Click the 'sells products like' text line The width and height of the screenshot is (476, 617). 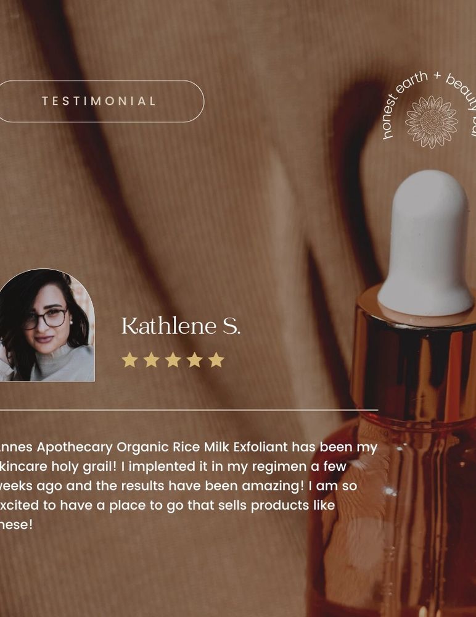[x=167, y=505]
